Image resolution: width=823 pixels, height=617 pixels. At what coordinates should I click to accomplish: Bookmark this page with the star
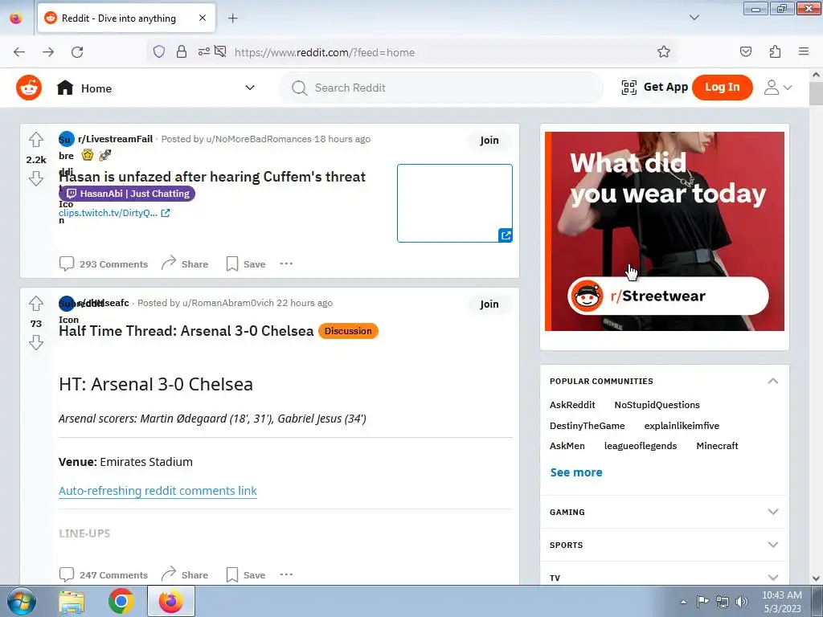click(x=663, y=51)
